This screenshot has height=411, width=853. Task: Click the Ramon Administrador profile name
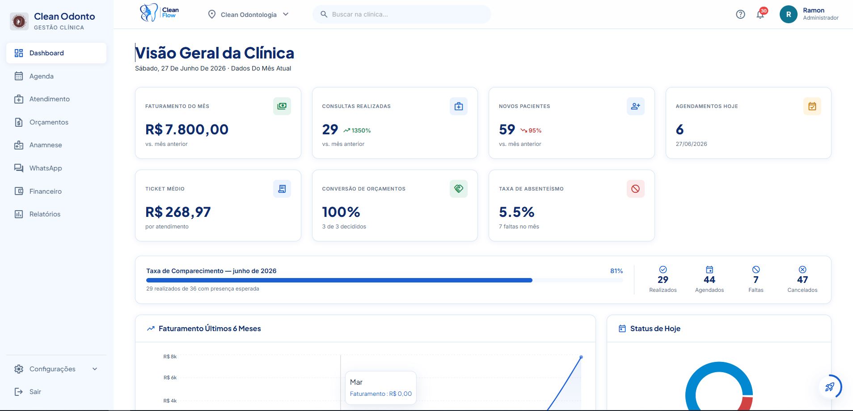[x=821, y=14]
